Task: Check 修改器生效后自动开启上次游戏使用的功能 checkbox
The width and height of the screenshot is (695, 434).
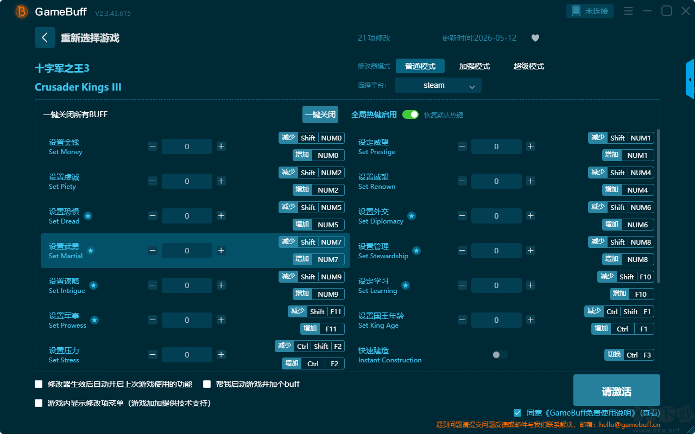Action: [39, 384]
